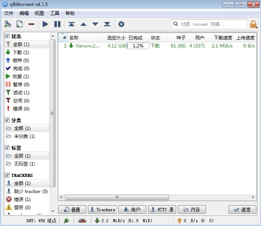Viewport: 261px width, 226px height.
Task: Click the connection status plug icon
Action: click(x=66, y=221)
